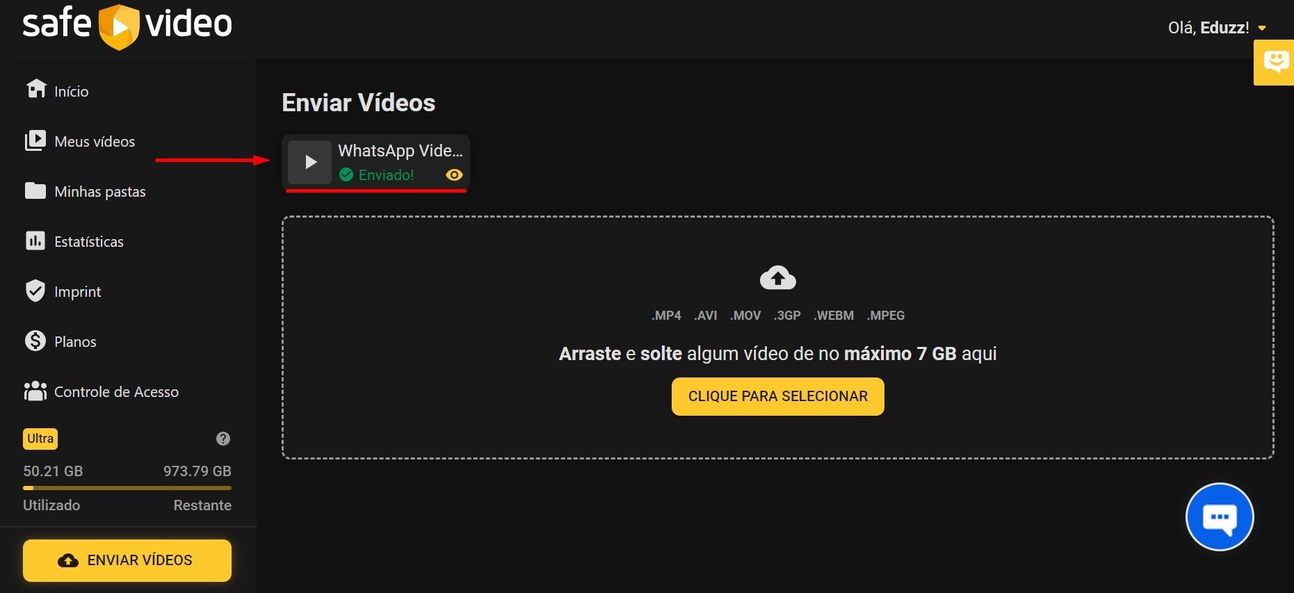
Task: Click the storage usage progress bar
Action: [127, 488]
